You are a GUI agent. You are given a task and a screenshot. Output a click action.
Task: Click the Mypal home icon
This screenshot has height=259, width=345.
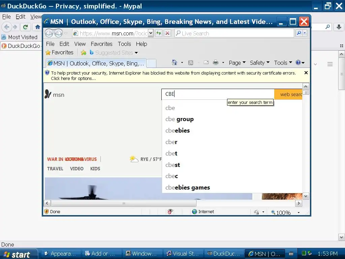point(38,27)
